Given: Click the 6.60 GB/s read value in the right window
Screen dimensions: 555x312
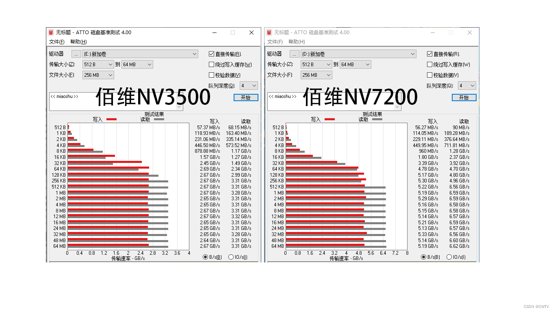Looking at the screenshot, I should 459,240.
